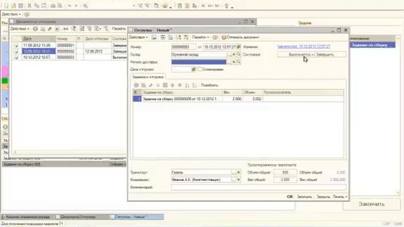Toggle the Спланирован checkbox
The image size is (404, 227).
click(199, 69)
